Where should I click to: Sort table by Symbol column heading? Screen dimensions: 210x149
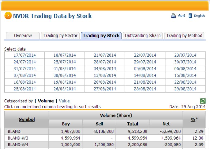point(27,119)
